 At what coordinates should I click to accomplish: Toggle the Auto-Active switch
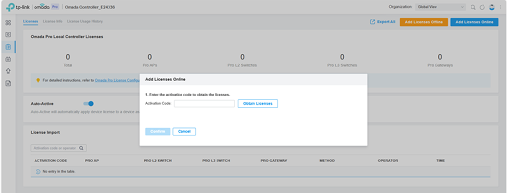tap(89, 103)
